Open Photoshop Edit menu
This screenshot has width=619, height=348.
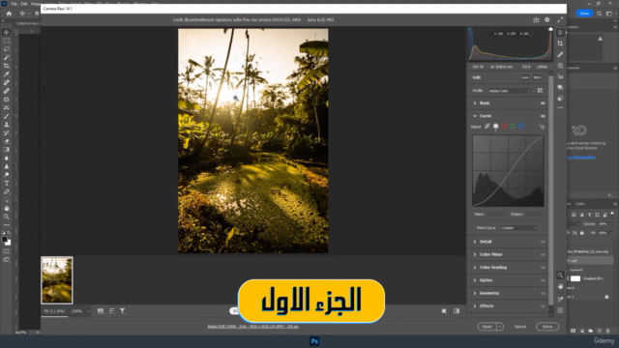pos(24,4)
